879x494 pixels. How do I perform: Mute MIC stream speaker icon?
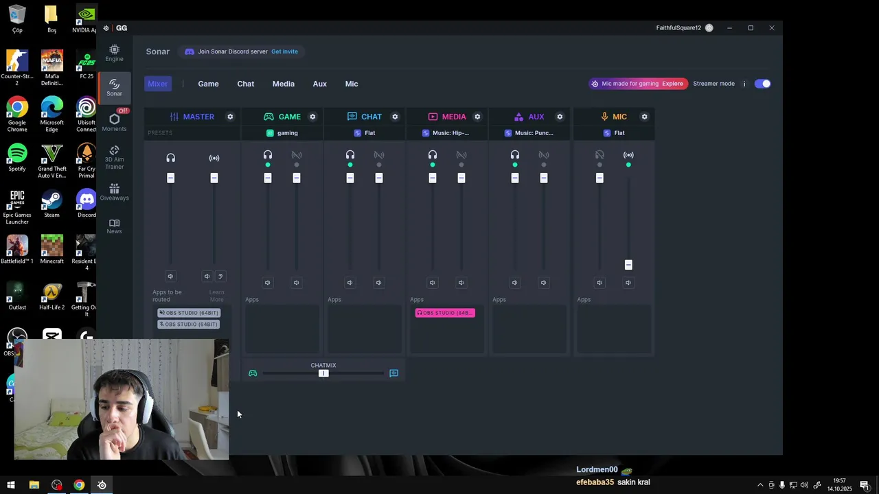[628, 283]
